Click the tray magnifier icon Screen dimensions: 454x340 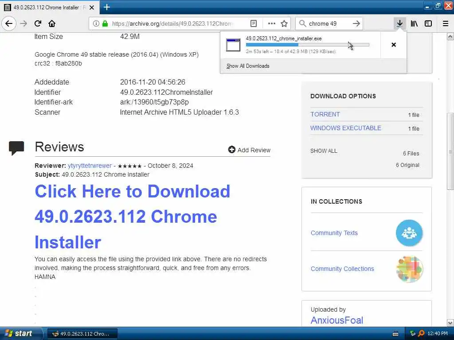422,334
